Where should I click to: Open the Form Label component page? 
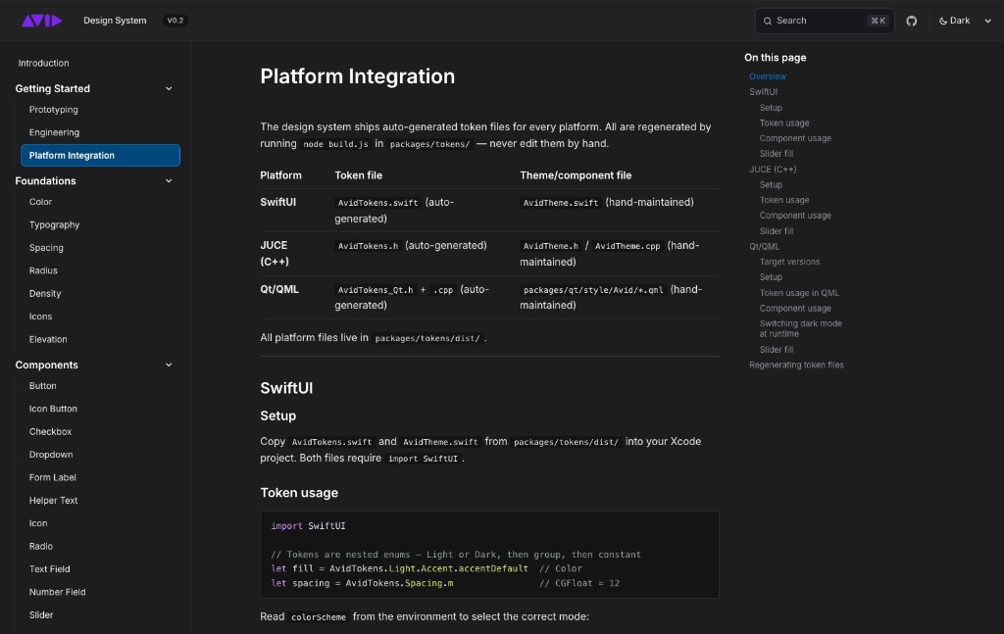53,478
